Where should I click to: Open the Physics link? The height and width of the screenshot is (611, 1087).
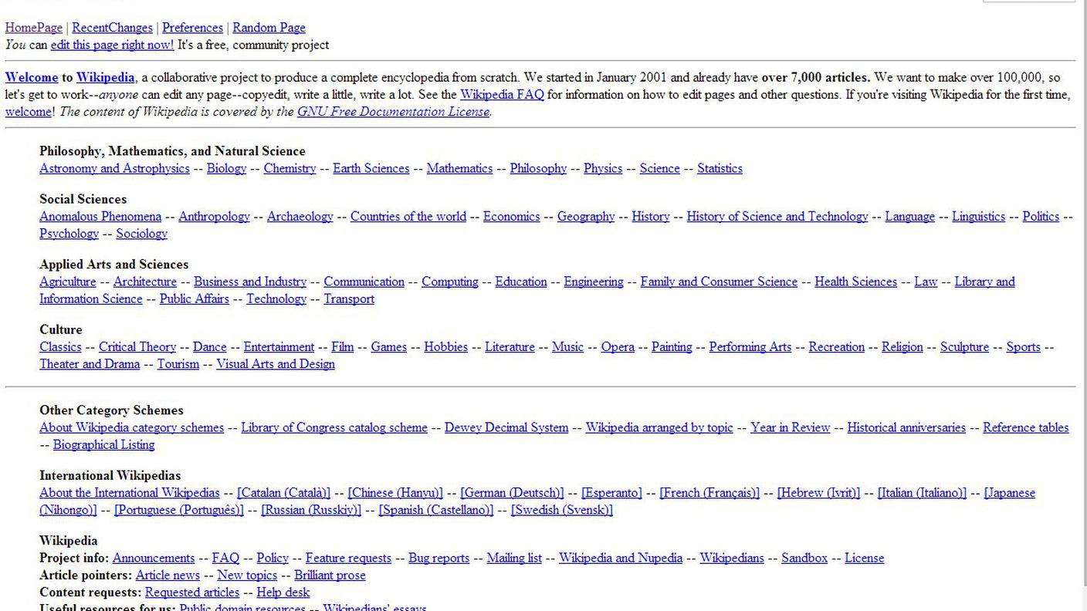point(603,169)
